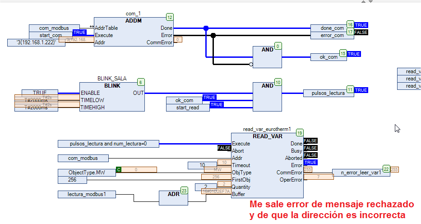Click order badge 6 on BLINK block
421x224 pixels.
point(141,82)
